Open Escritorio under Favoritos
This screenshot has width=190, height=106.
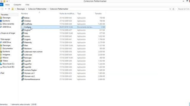[x=6, y=21]
